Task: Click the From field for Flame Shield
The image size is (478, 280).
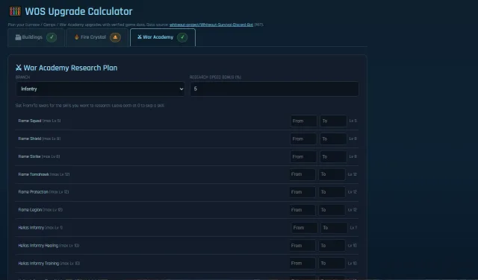Action: pyautogui.click(x=304, y=139)
